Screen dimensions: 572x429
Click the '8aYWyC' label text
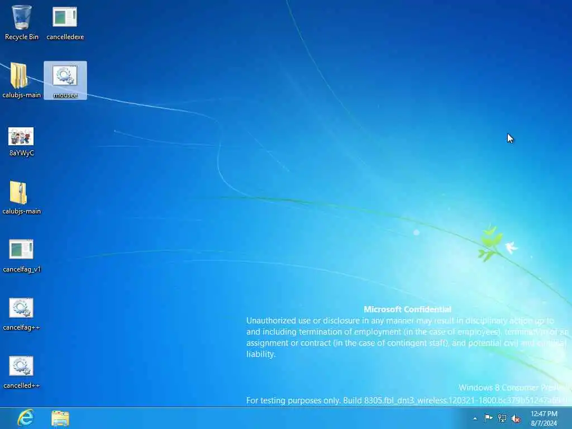(x=22, y=153)
